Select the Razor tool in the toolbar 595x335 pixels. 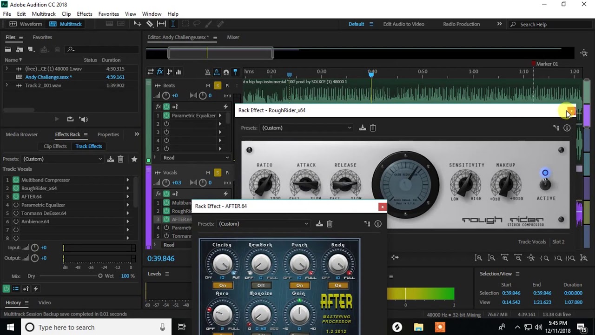150,24
